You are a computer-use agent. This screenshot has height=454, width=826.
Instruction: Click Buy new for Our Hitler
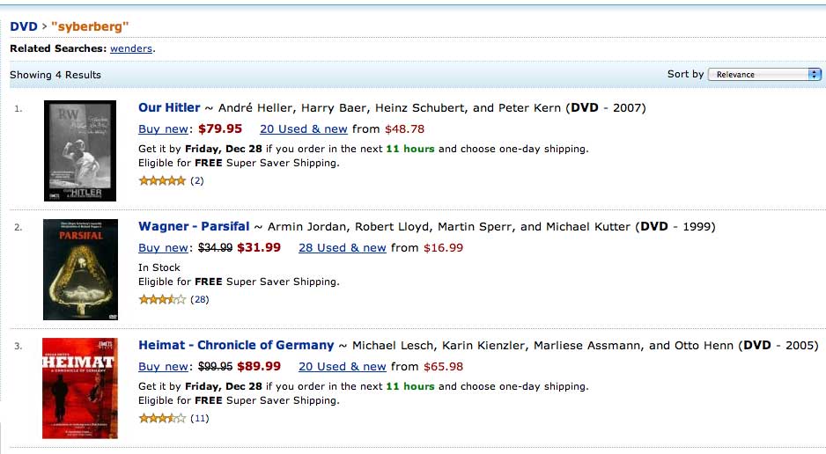[x=163, y=129]
